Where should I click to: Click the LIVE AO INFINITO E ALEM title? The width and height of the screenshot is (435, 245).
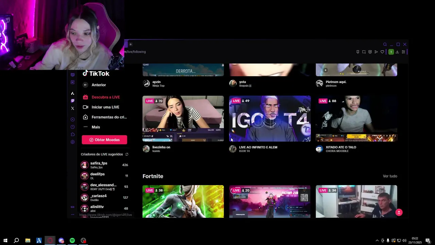click(258, 147)
